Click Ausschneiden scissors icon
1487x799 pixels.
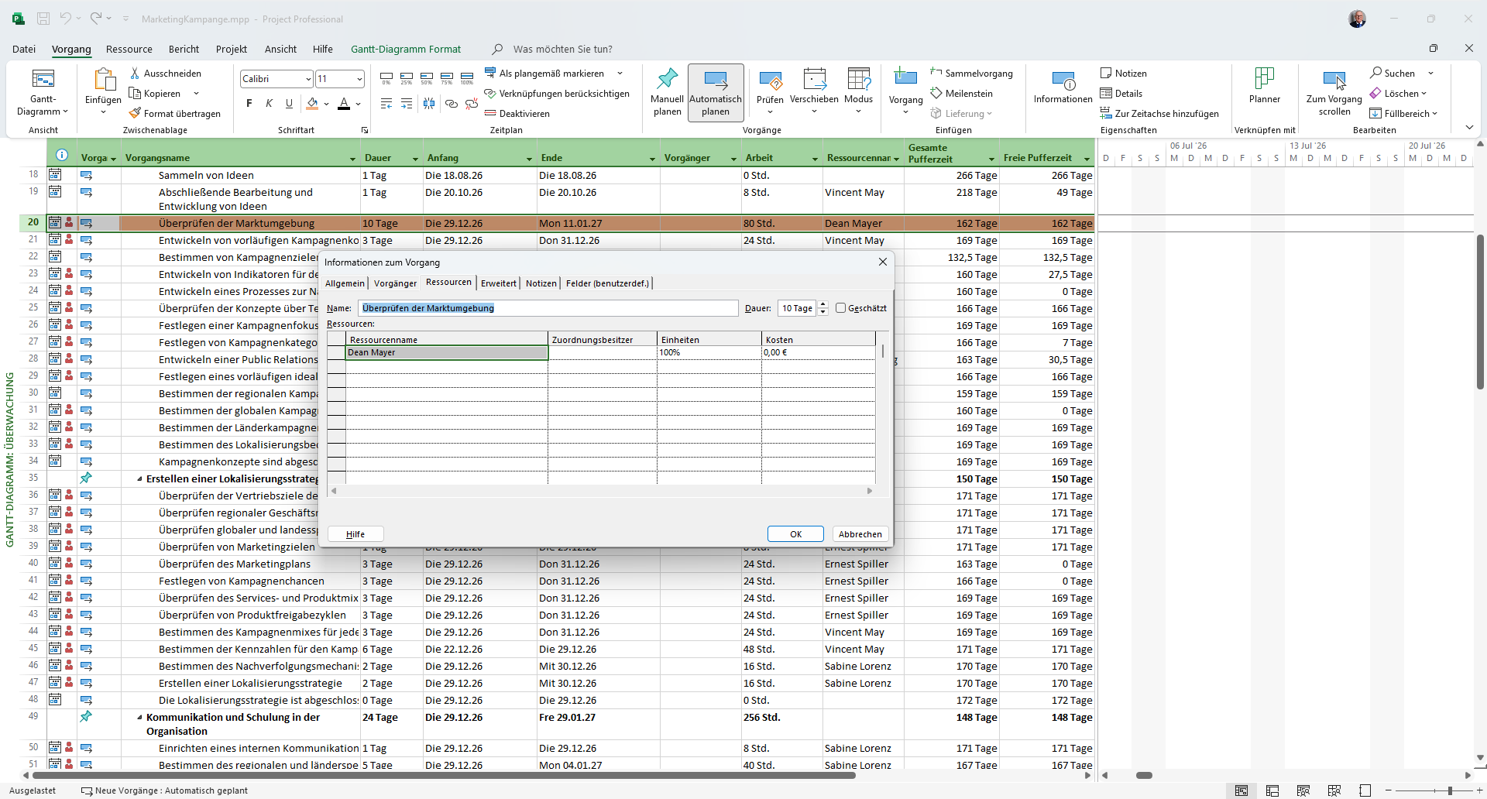click(x=135, y=73)
